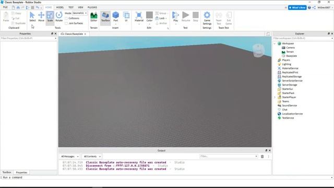
Task: Switch to the bottom Toolbox tab
Action: 7,172
